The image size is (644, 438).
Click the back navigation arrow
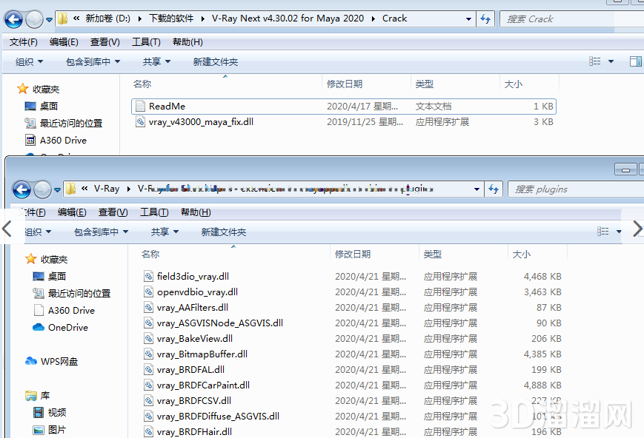[13, 19]
